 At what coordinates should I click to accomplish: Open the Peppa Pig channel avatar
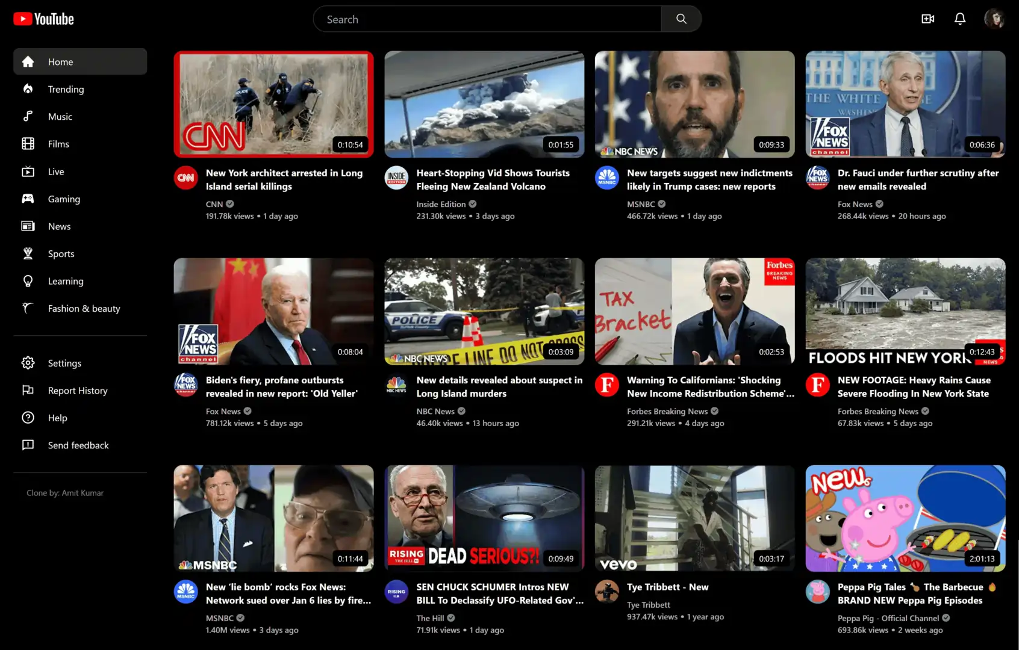(817, 592)
